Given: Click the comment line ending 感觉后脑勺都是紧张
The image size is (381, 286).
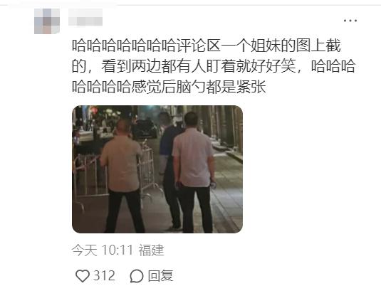Looking at the screenshot, I should click(169, 87).
